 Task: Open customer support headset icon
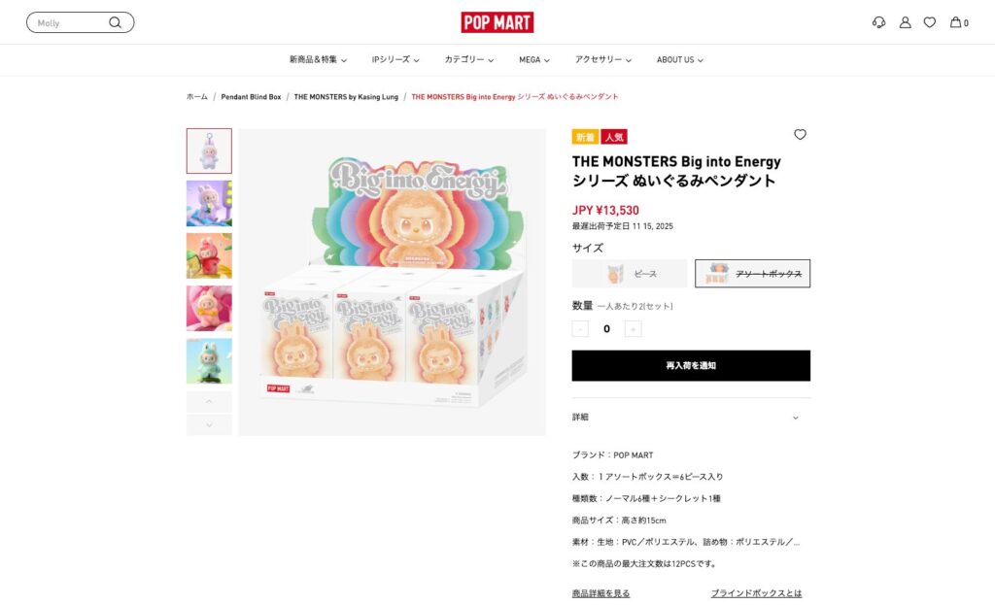click(878, 22)
